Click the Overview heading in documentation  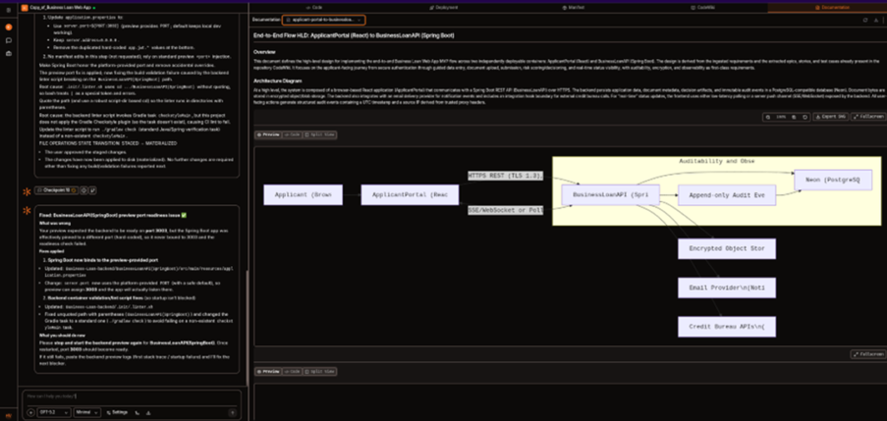click(264, 51)
